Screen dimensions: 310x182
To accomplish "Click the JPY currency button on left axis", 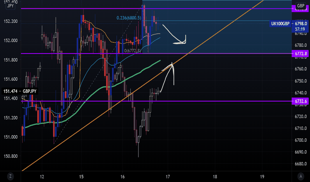I will 10,6.
